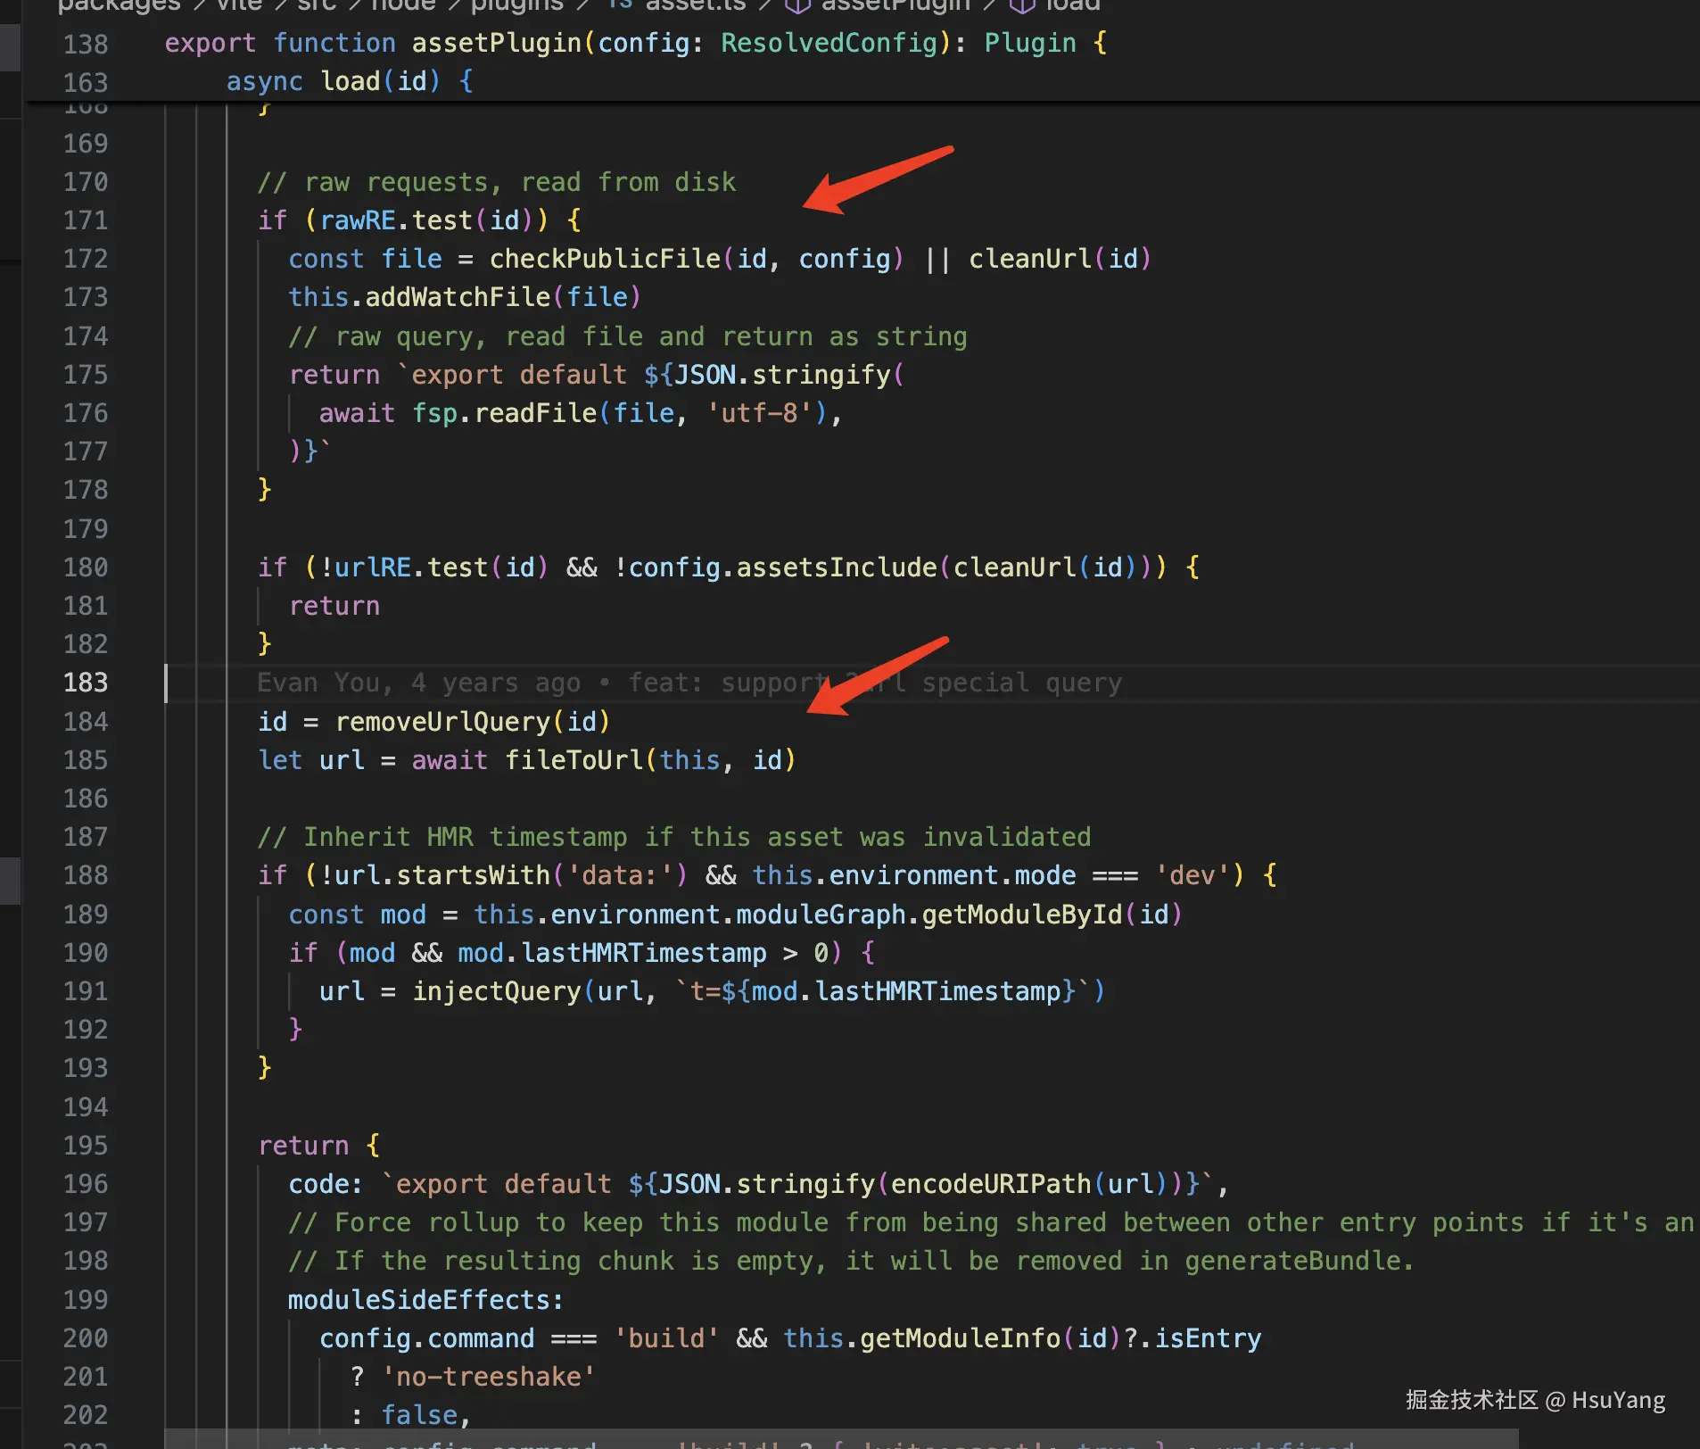Click gutter line number 183
1700x1449 pixels.
click(86, 683)
